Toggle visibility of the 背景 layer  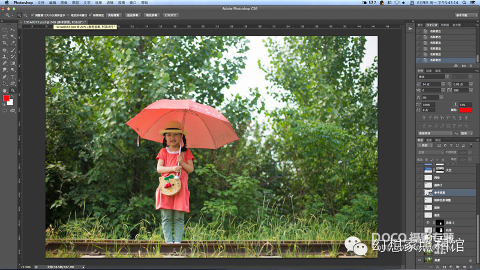419,260
